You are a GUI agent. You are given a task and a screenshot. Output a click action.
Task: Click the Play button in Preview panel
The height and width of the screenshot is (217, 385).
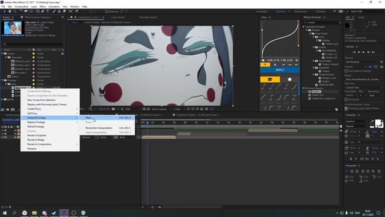coord(363,52)
